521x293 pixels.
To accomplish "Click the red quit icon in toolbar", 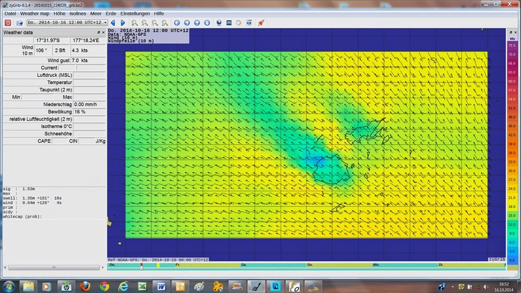I will pyautogui.click(x=8, y=22).
